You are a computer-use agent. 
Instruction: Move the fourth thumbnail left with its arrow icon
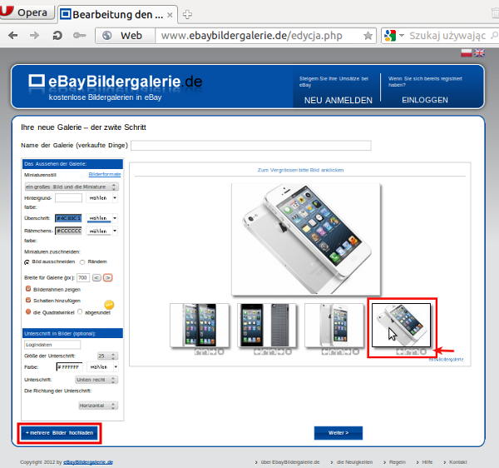(400, 351)
